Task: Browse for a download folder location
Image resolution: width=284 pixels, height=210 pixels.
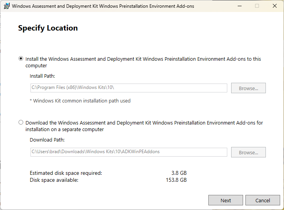Action: [x=248, y=152]
